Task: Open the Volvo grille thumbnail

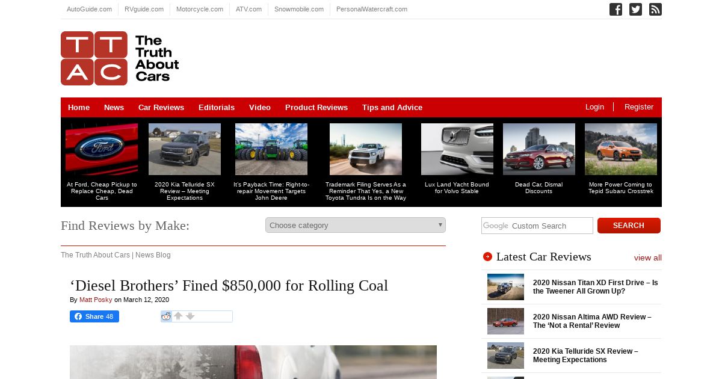Action: click(x=457, y=149)
